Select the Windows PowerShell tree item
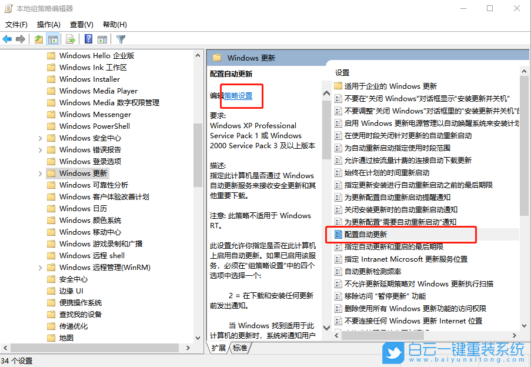The image size is (531, 367). (94, 126)
